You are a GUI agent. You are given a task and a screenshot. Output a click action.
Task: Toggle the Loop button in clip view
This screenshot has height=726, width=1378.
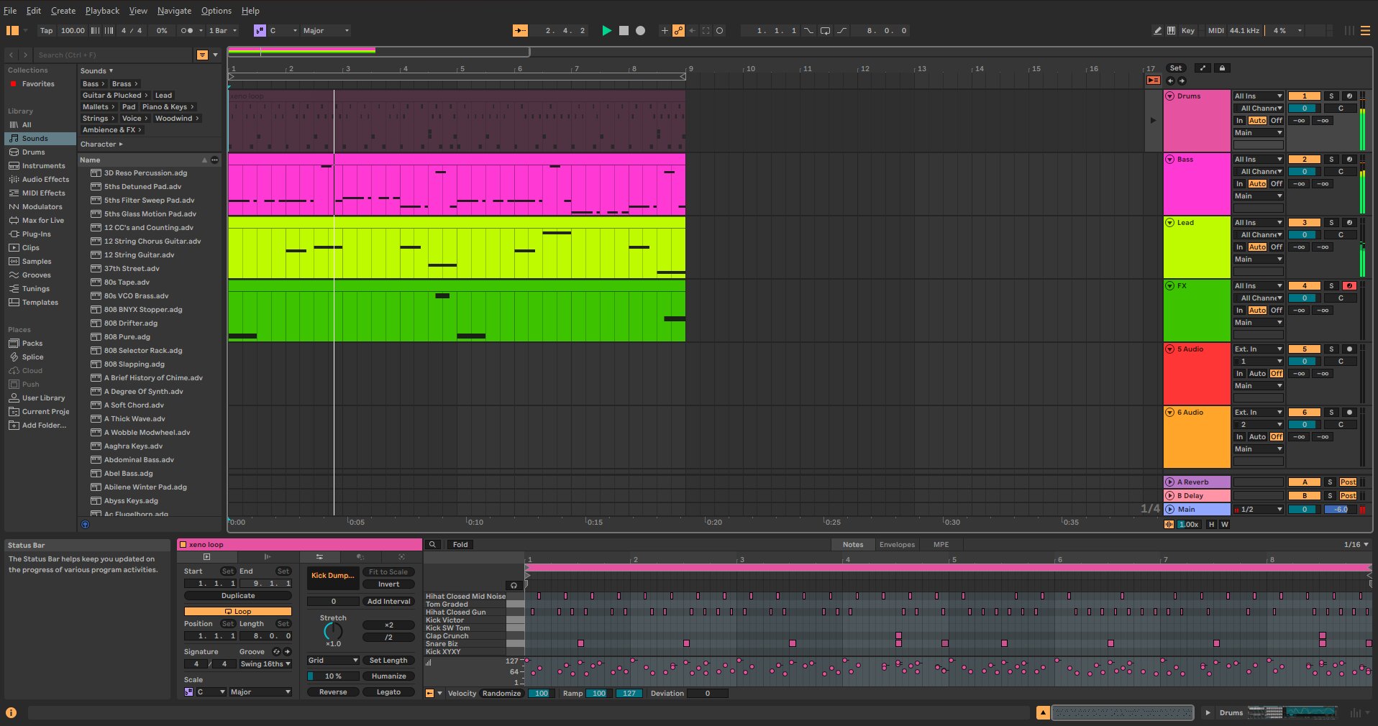click(x=238, y=612)
